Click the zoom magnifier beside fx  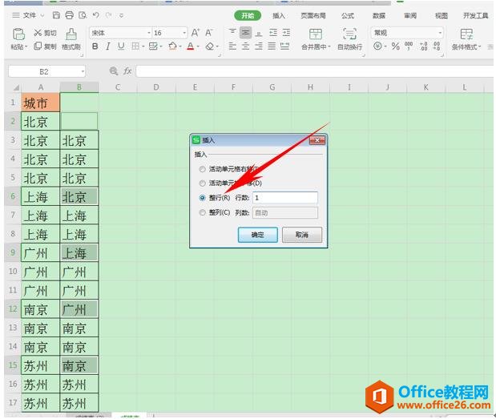(x=114, y=71)
